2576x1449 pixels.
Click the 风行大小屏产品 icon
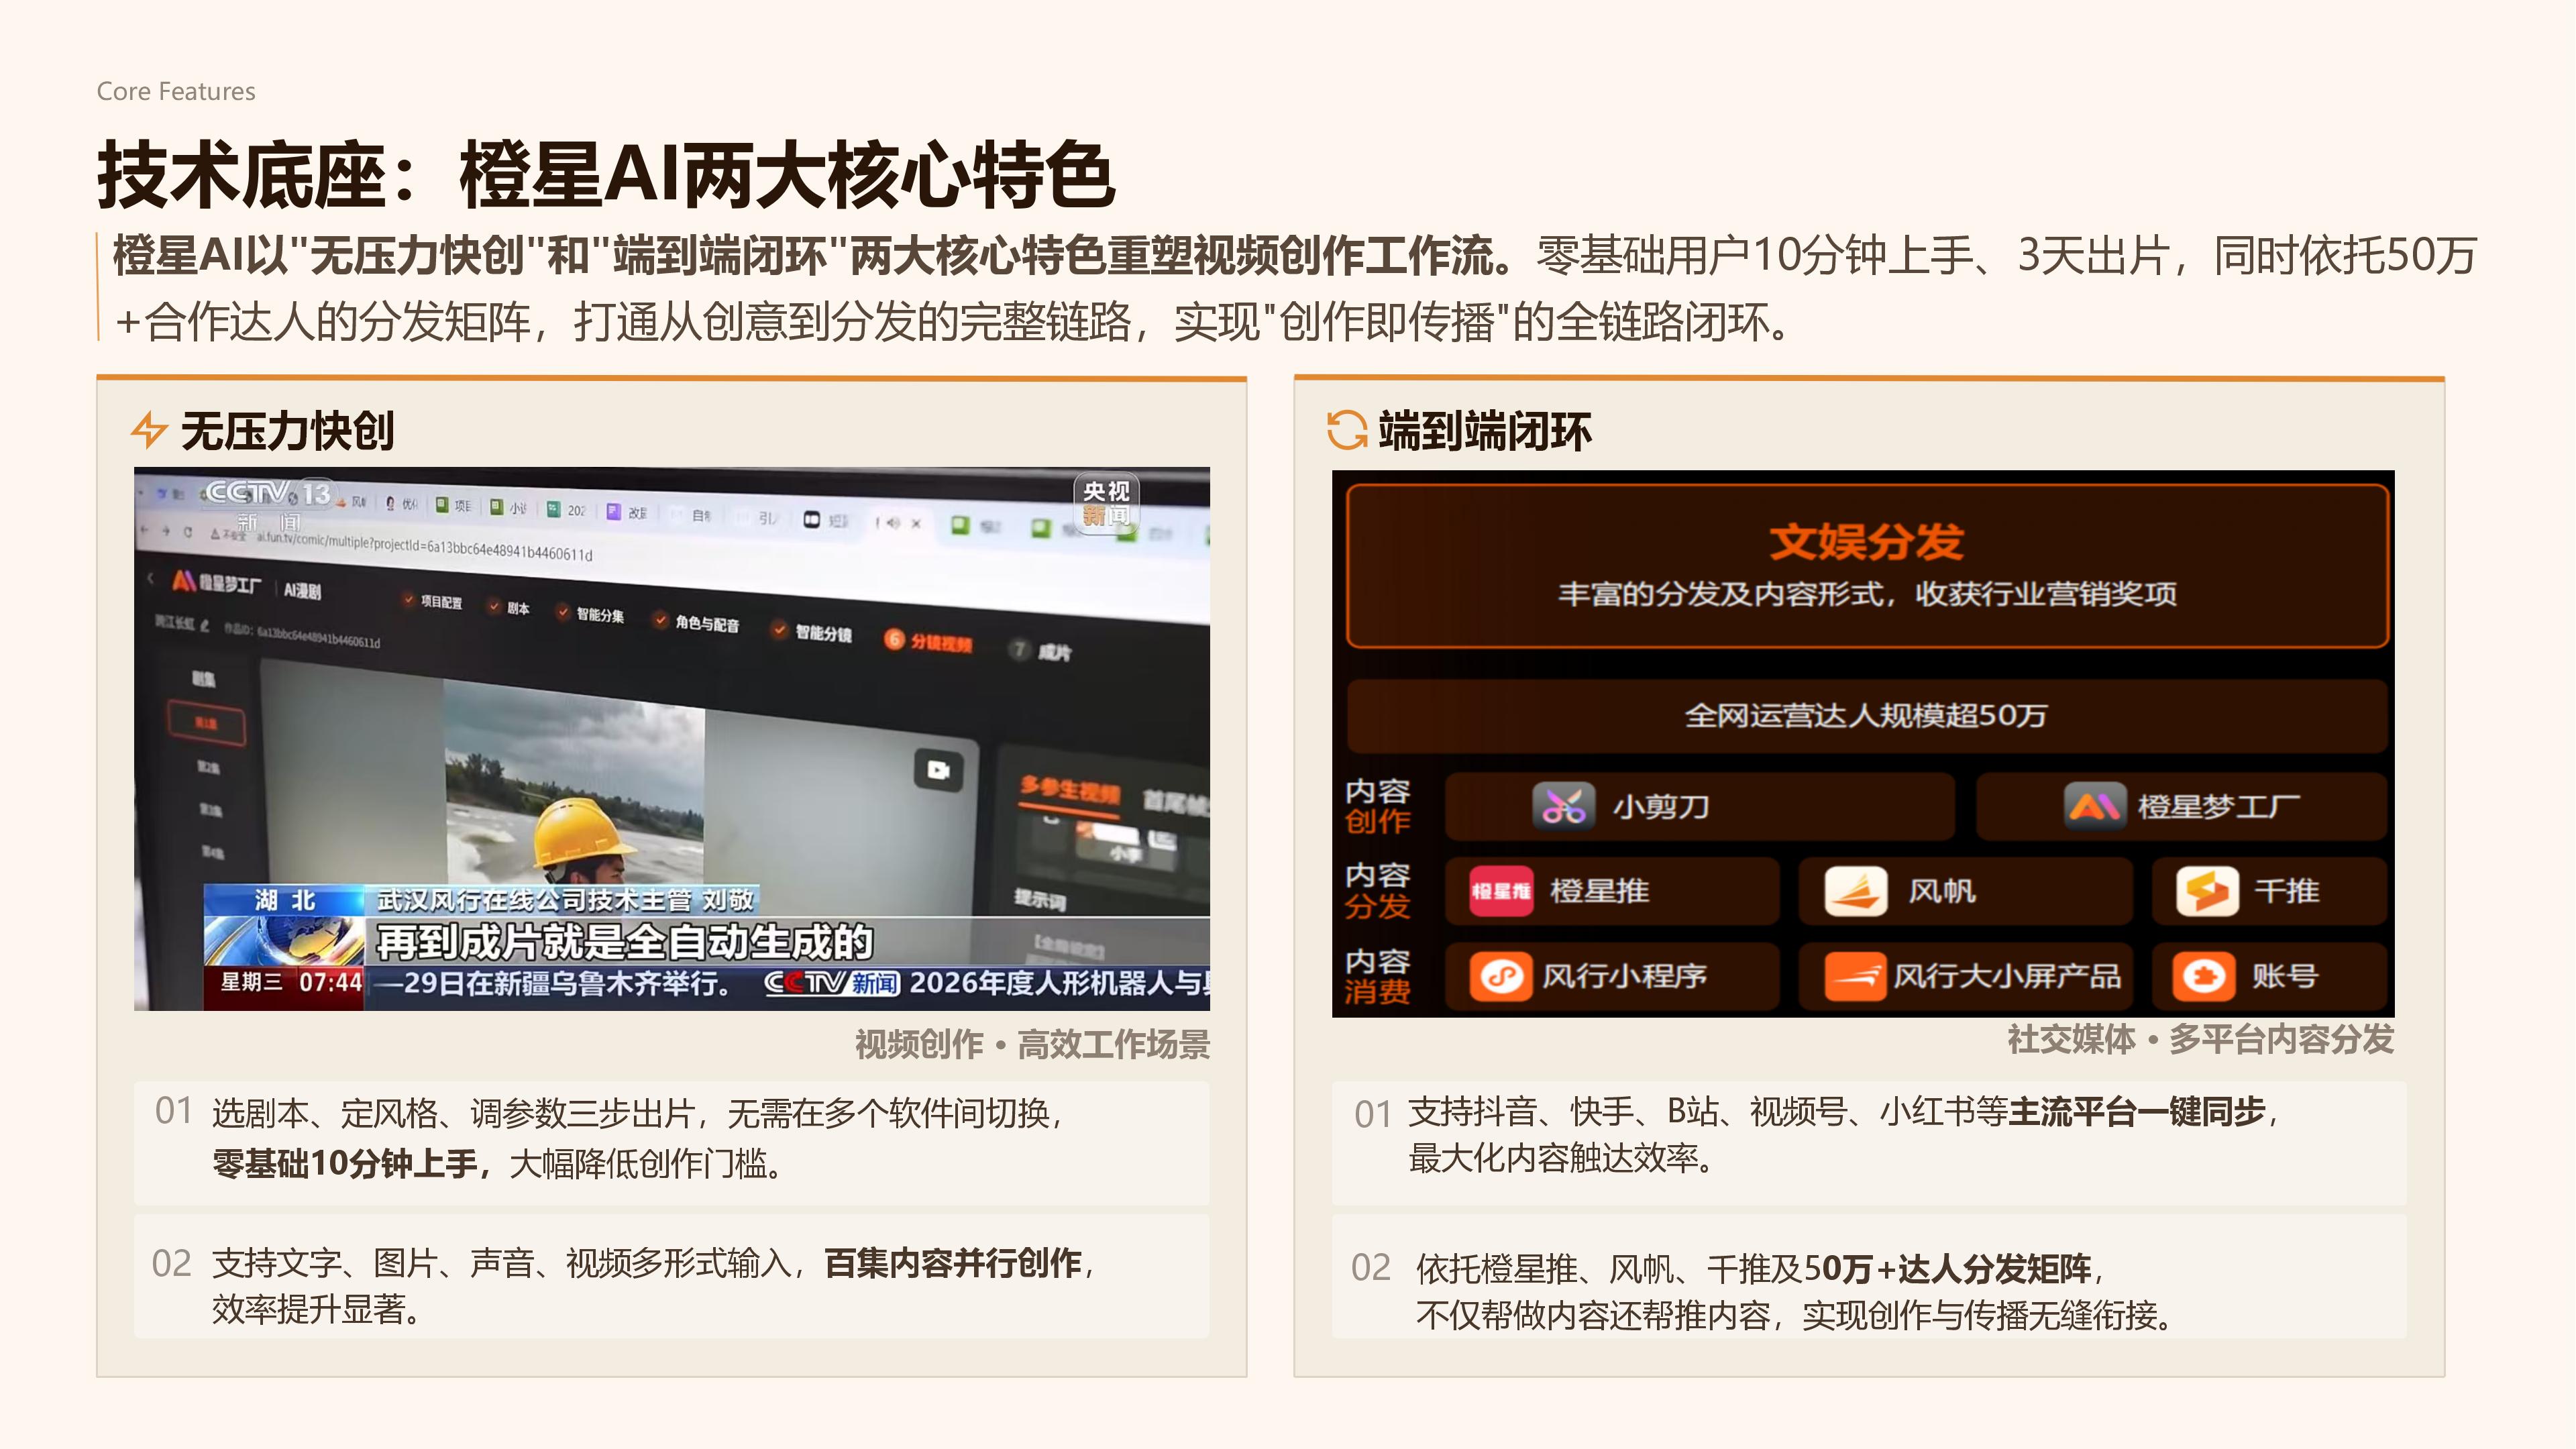pos(1856,976)
